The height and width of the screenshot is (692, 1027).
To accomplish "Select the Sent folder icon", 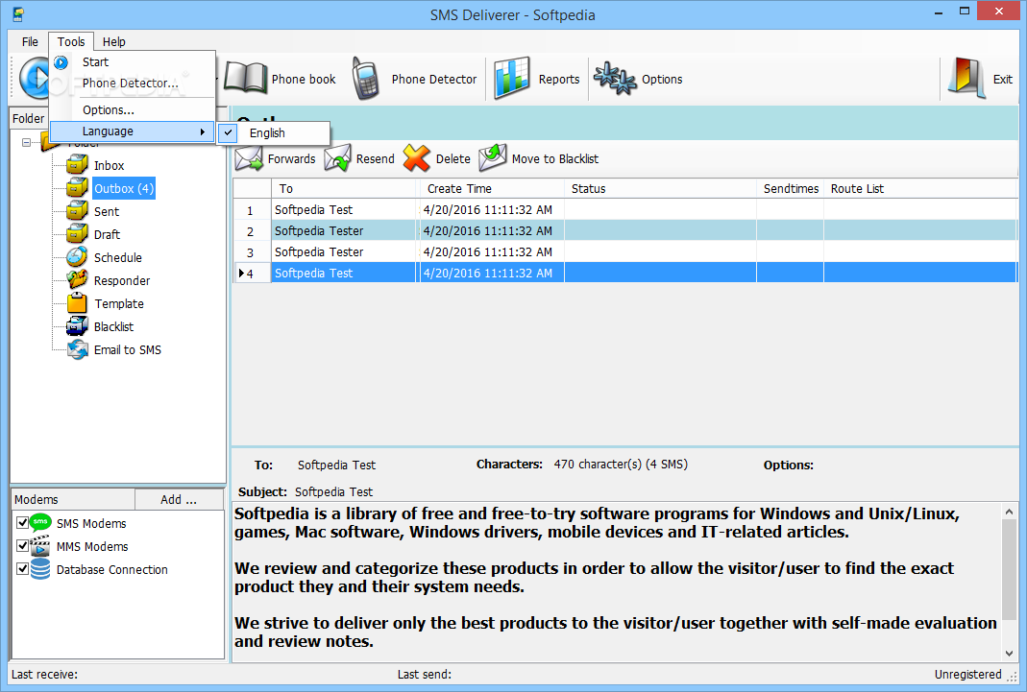I will pos(77,211).
